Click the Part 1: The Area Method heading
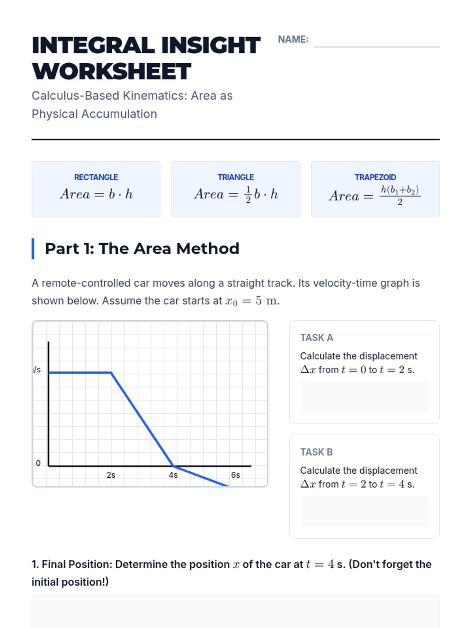The image size is (471, 628). coord(142,248)
